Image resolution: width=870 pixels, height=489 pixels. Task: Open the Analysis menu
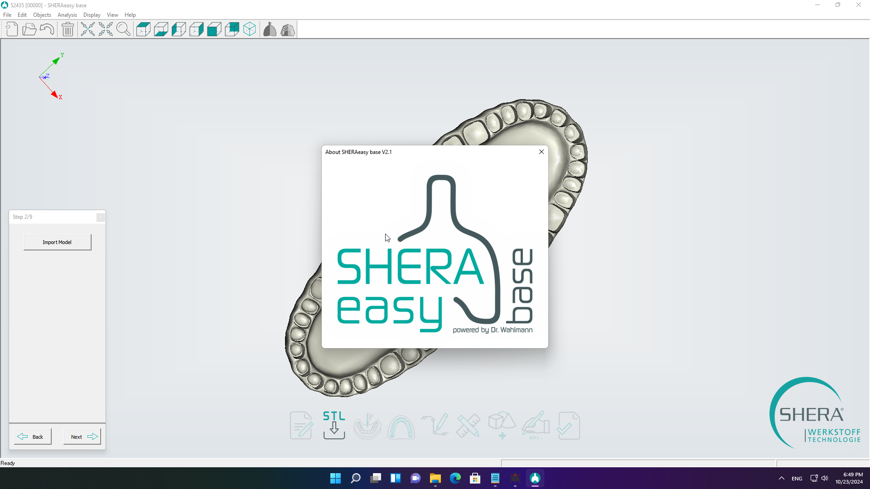click(67, 15)
